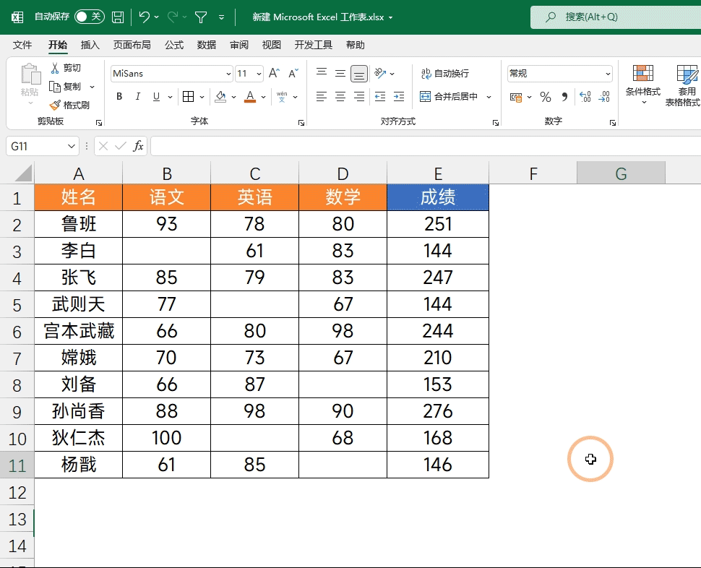Click the Redo arrow icon
The height and width of the screenshot is (568, 701).
(x=172, y=17)
